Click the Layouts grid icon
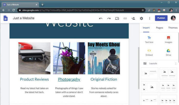The width and height of the screenshot is (179, 105). click(145, 64)
